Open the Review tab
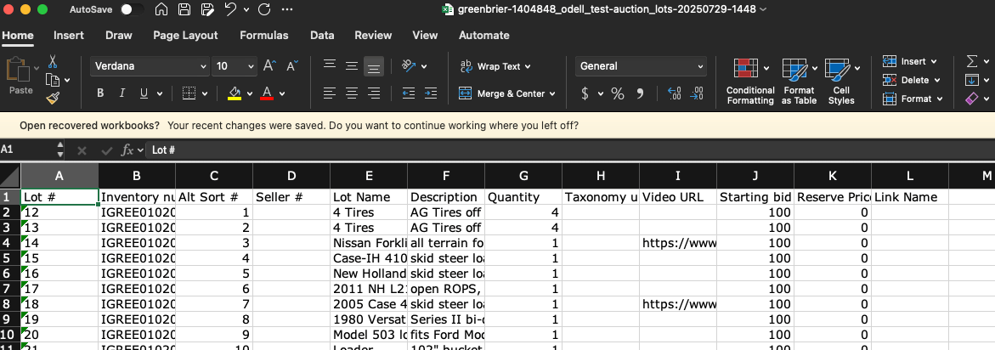The height and width of the screenshot is (350, 995). click(x=373, y=36)
